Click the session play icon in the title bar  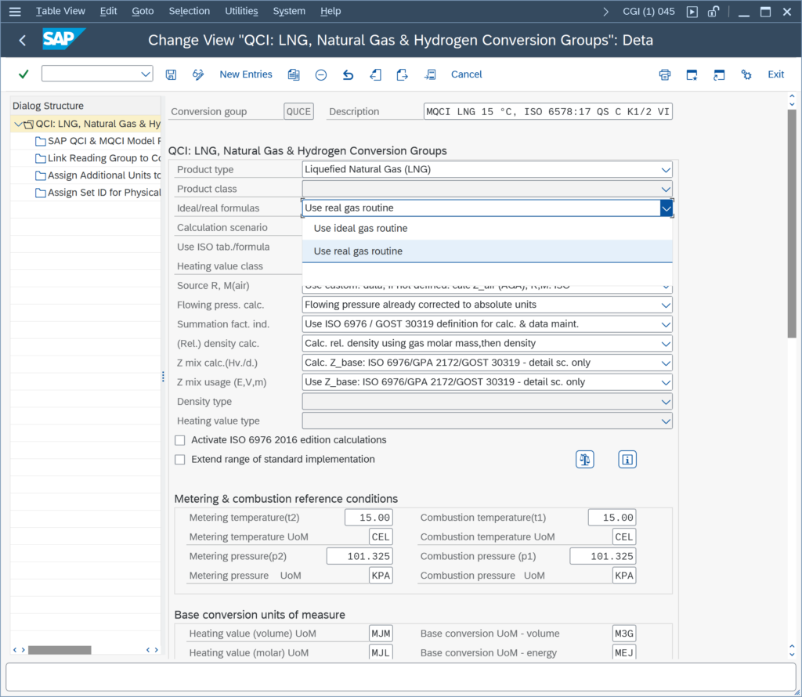pyautogui.click(x=692, y=12)
